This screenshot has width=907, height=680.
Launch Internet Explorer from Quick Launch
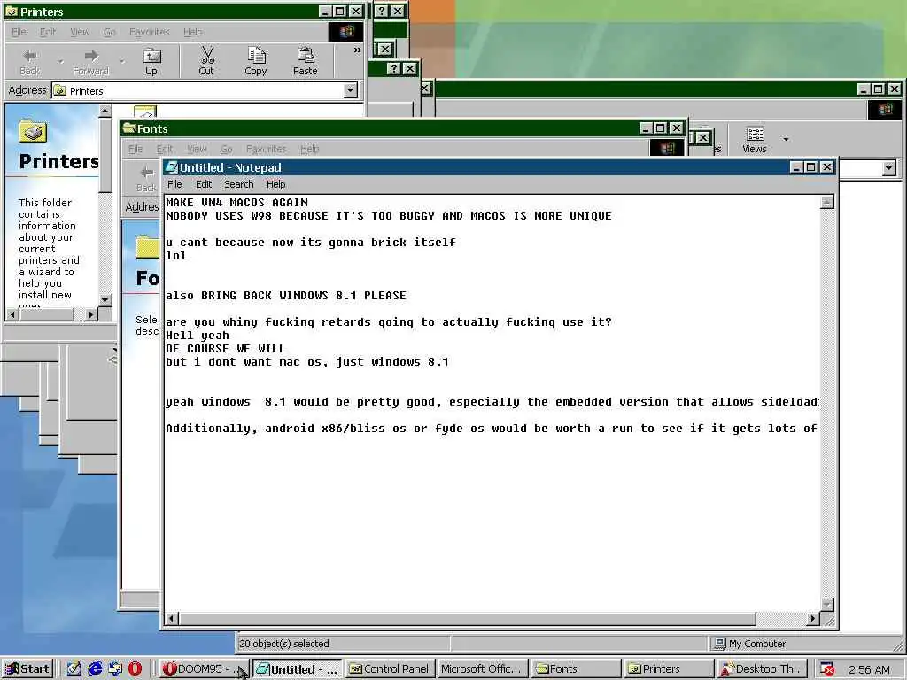[95, 669]
